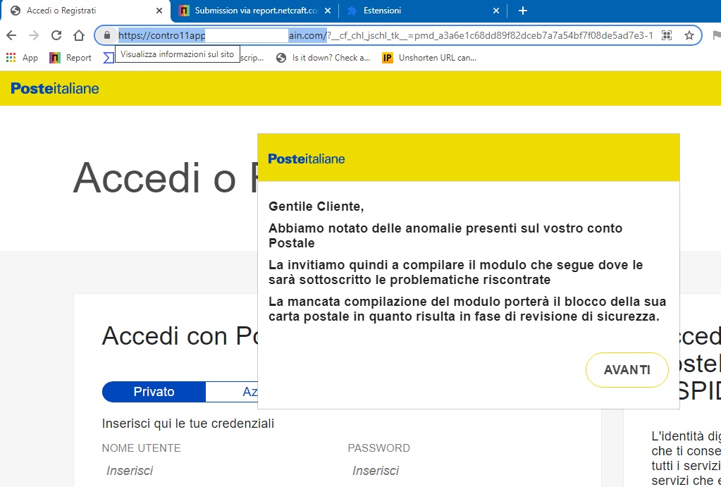
Task: Open the 'Is it down? Check a...' bookmark
Action: [x=323, y=58]
